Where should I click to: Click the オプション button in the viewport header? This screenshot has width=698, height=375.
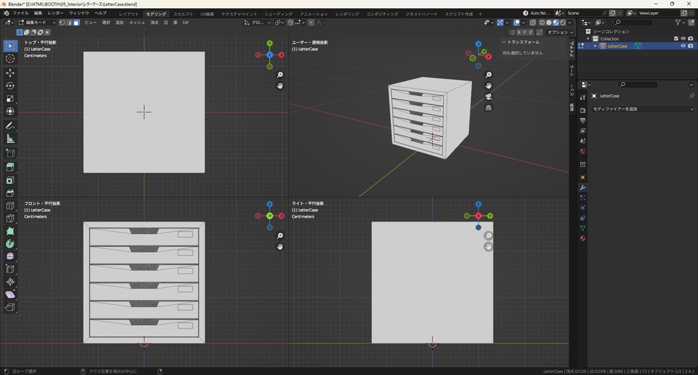pyautogui.click(x=559, y=32)
